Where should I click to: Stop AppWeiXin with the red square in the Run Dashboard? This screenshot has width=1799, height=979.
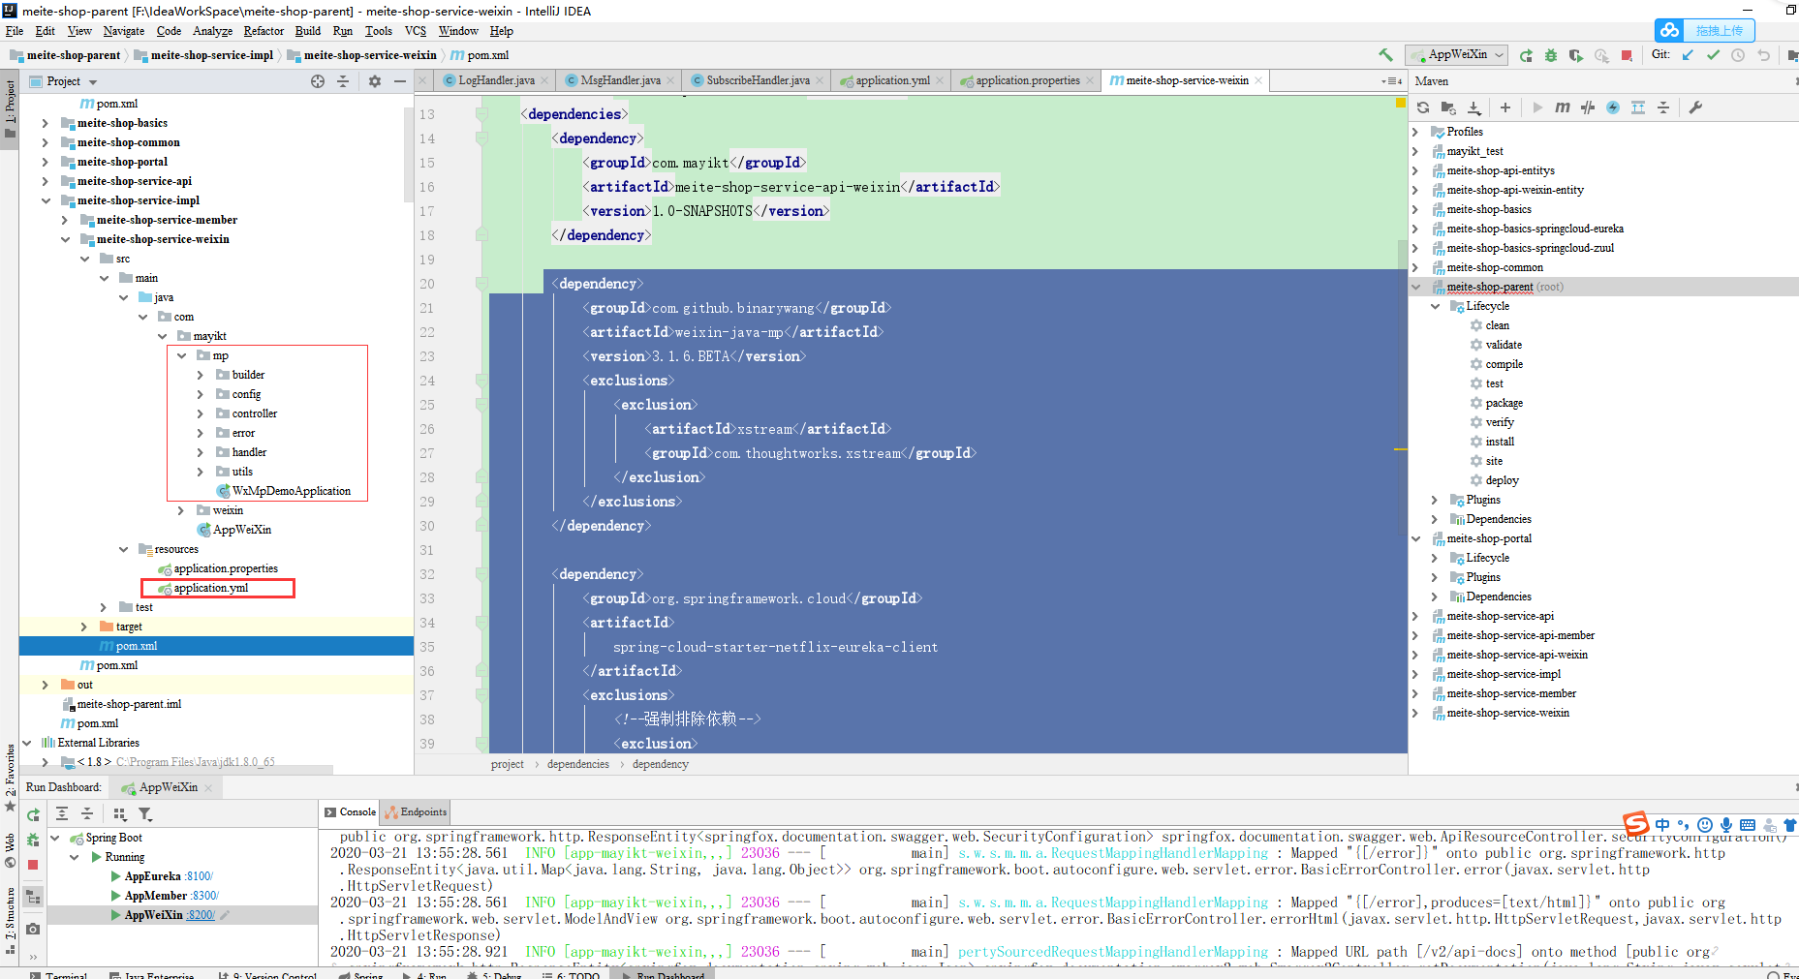coord(33,865)
